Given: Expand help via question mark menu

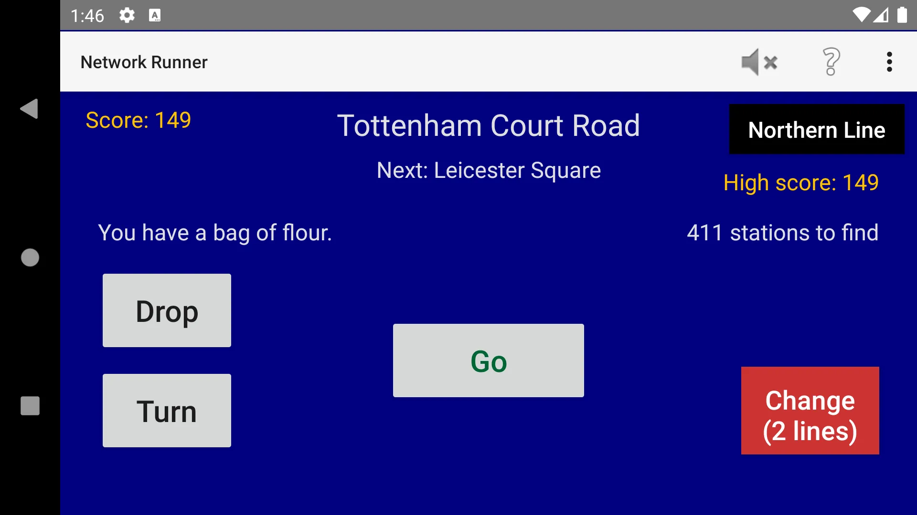Looking at the screenshot, I should pos(830,62).
